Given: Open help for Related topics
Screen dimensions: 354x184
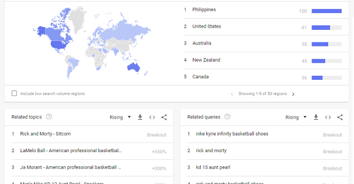Looking at the screenshot, I should (x=49, y=117).
